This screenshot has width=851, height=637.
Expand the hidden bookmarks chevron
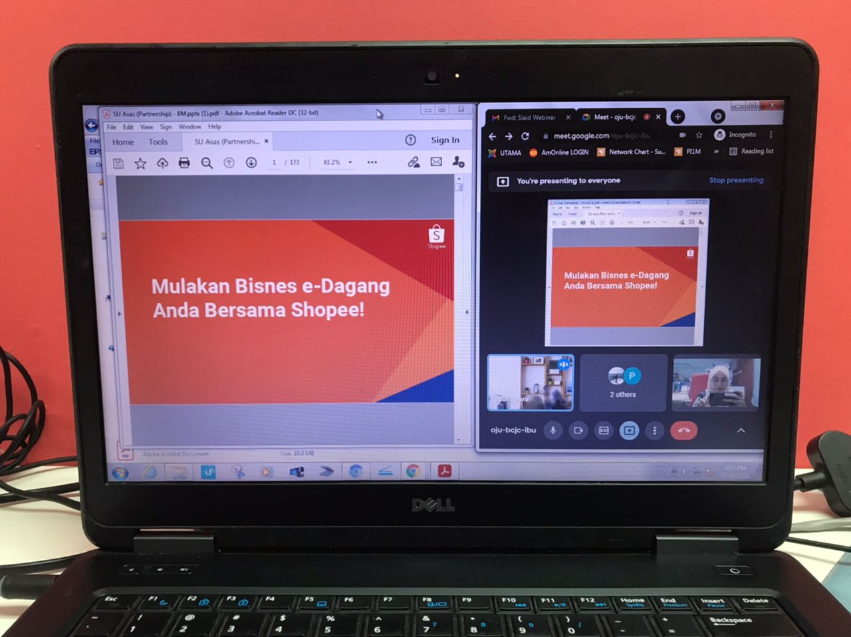[716, 152]
